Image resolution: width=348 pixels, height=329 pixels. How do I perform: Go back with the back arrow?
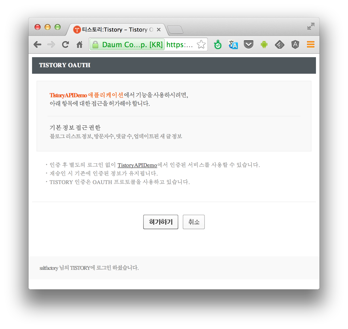coord(37,45)
